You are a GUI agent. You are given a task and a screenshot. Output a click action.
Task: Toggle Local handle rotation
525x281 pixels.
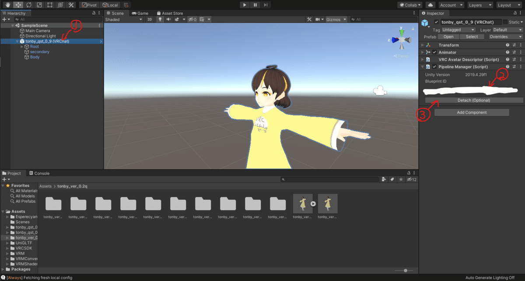tap(110, 5)
